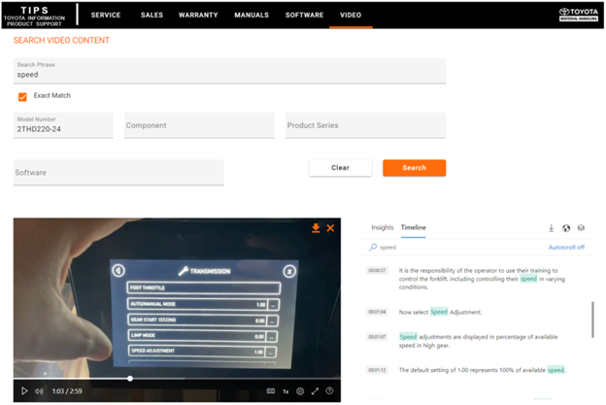Image resolution: width=606 pixels, height=405 pixels.
Task: Open the MANUALS menu
Action: (252, 16)
